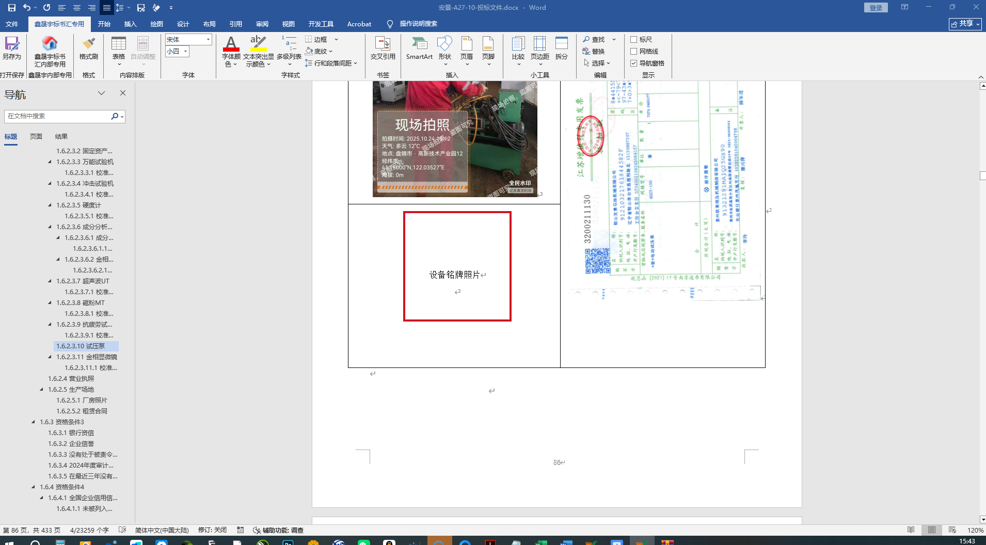Open the font name dropdown showing 宋体
This screenshot has width=986, height=545.
(209, 39)
